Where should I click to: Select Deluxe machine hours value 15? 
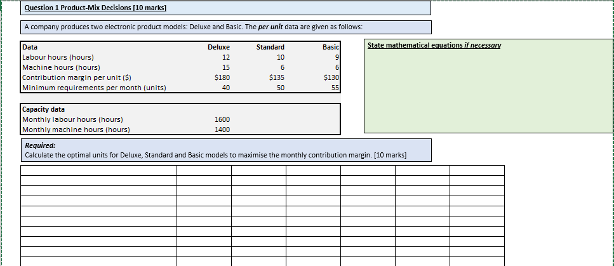225,67
